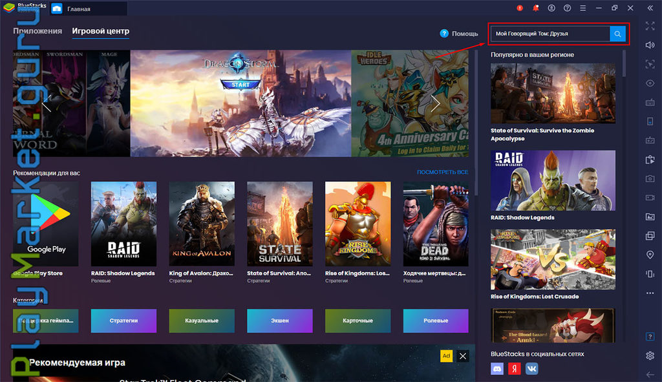
Task: Open multi-instance manager icon in sidebar
Action: (650, 235)
